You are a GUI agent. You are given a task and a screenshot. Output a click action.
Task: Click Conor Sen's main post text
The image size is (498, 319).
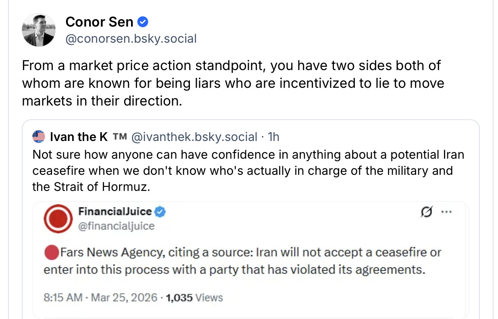[233, 83]
